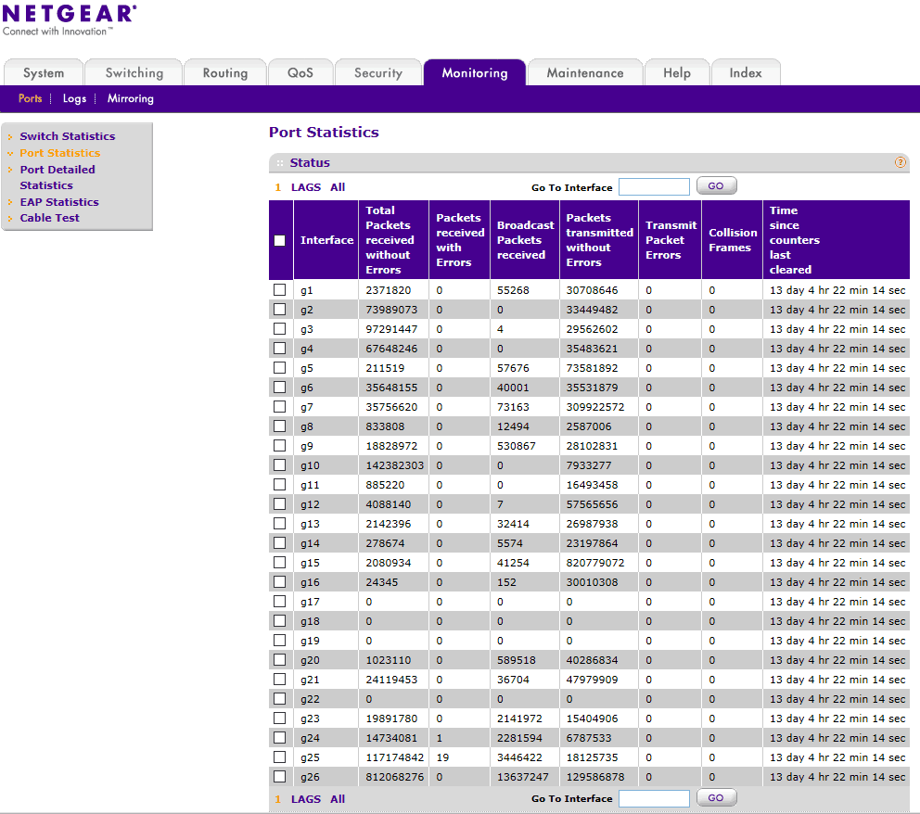This screenshot has width=920, height=814.
Task: Click value 820779072 in g15 row
Action: 595,563
